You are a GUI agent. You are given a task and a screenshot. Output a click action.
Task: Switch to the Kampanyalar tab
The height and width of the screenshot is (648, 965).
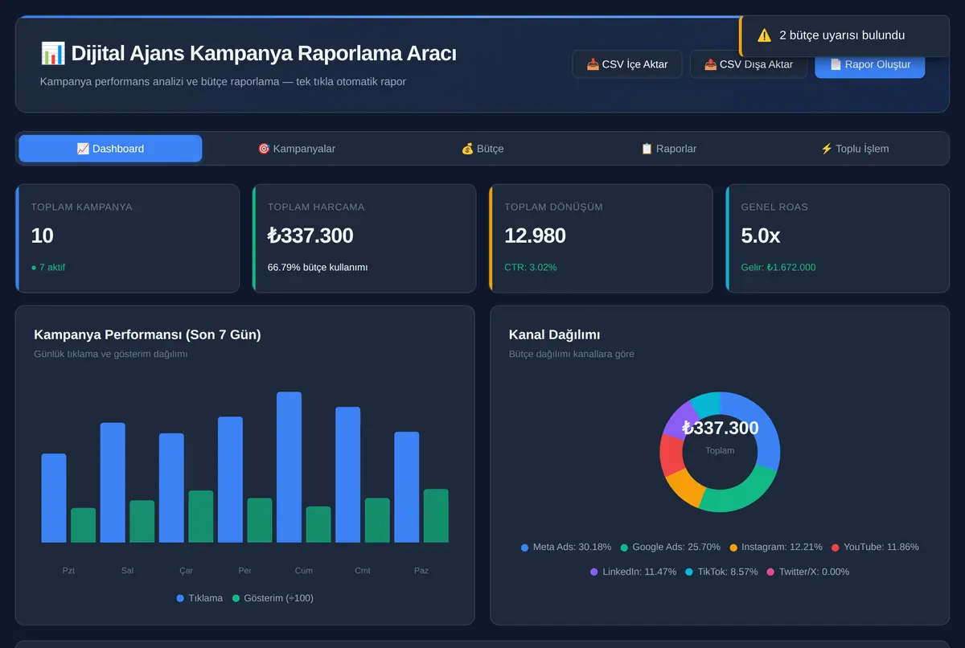pos(296,149)
